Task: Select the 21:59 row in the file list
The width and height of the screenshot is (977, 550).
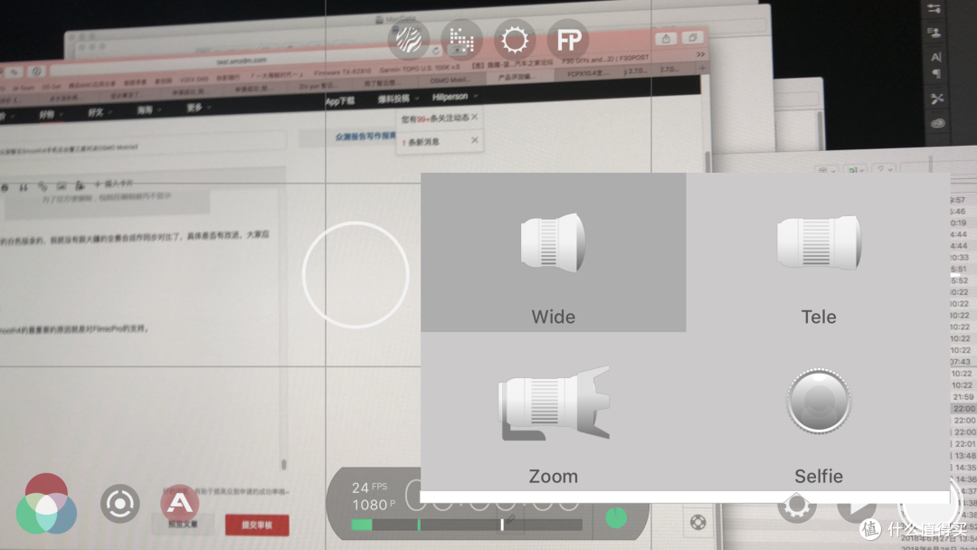Action: 963,397
